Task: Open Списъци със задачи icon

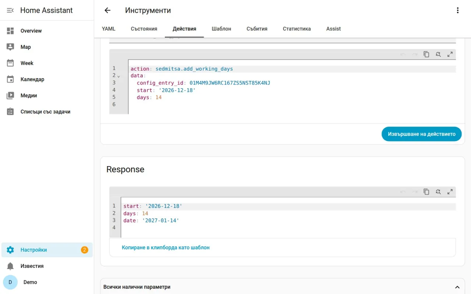Action: (10, 112)
